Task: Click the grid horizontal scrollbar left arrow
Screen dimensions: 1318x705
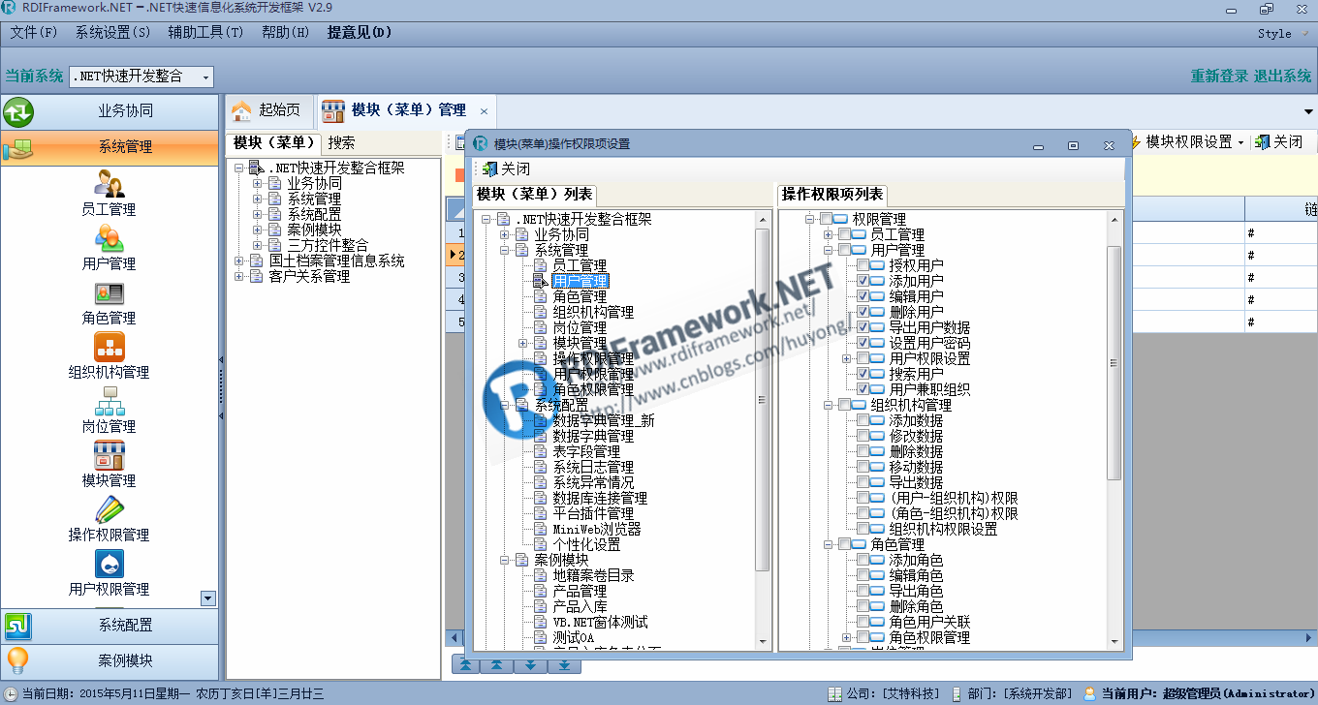Action: pos(453,638)
